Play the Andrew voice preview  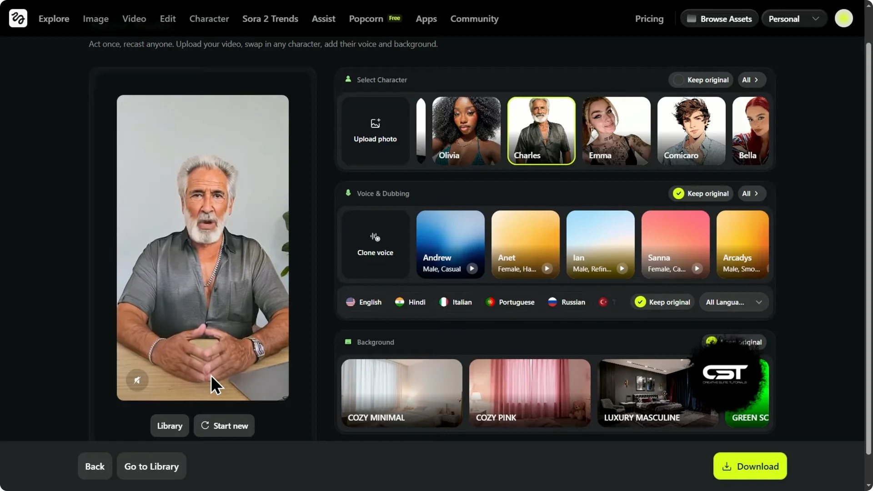tap(472, 268)
